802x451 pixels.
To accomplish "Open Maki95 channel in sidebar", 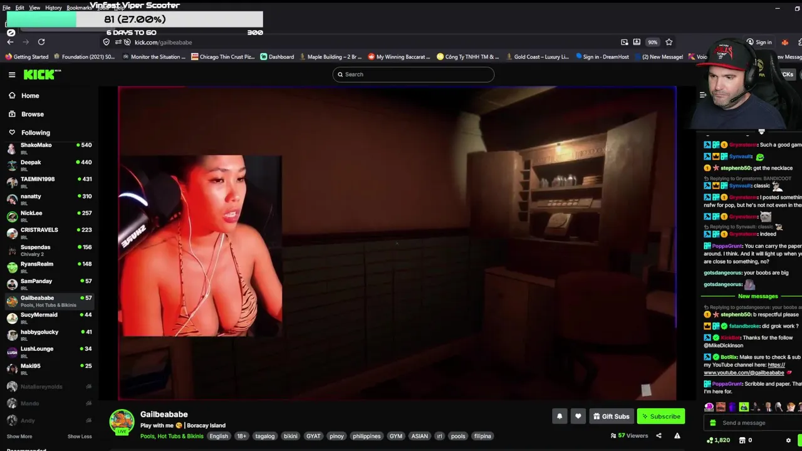I will tap(49, 369).
